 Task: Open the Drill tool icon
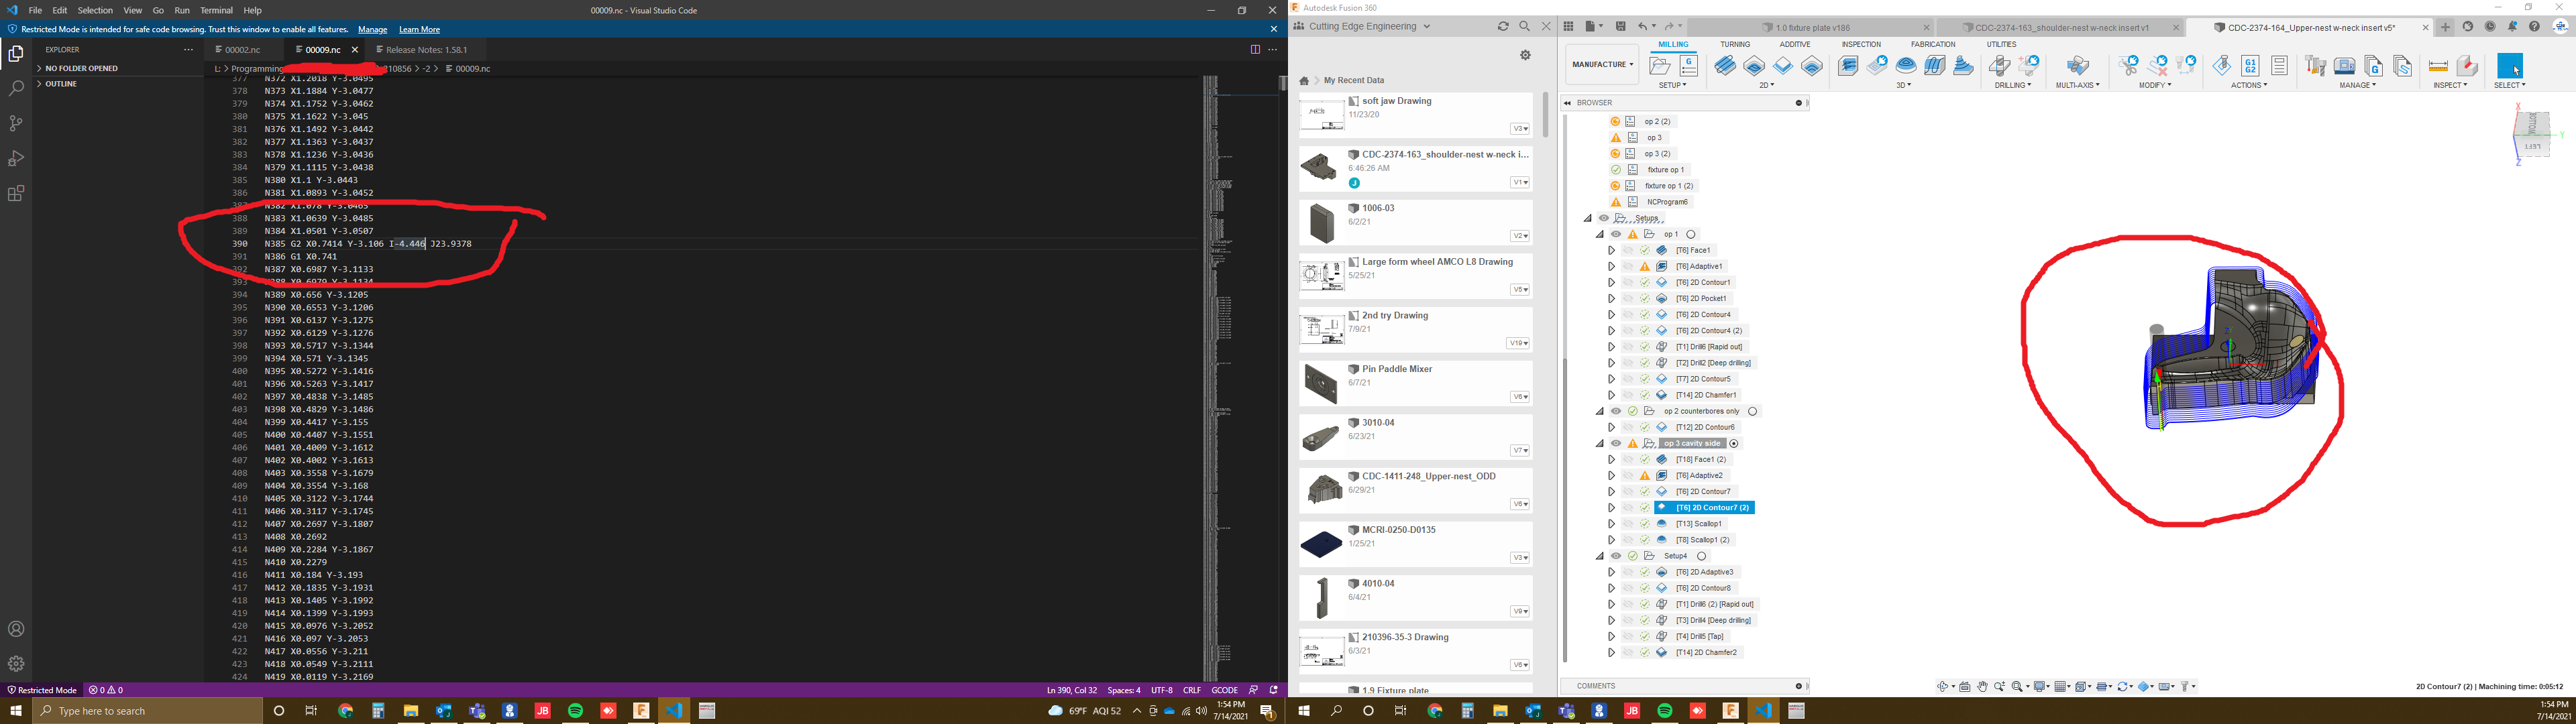(x=1999, y=66)
